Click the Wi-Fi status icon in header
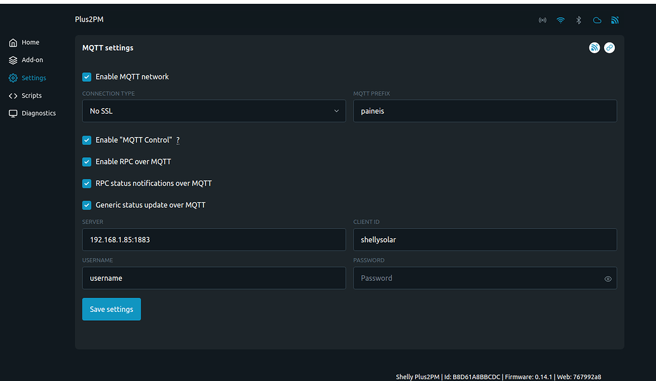Image resolution: width=656 pixels, height=381 pixels. (x=560, y=20)
